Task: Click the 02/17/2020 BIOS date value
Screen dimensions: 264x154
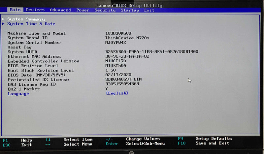Action: pos(118,75)
